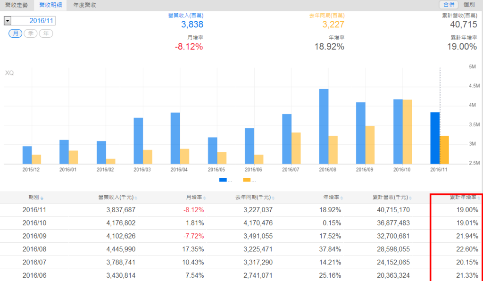Select the 2016/07 table row period
This screenshot has width=483, height=281.
(34, 262)
